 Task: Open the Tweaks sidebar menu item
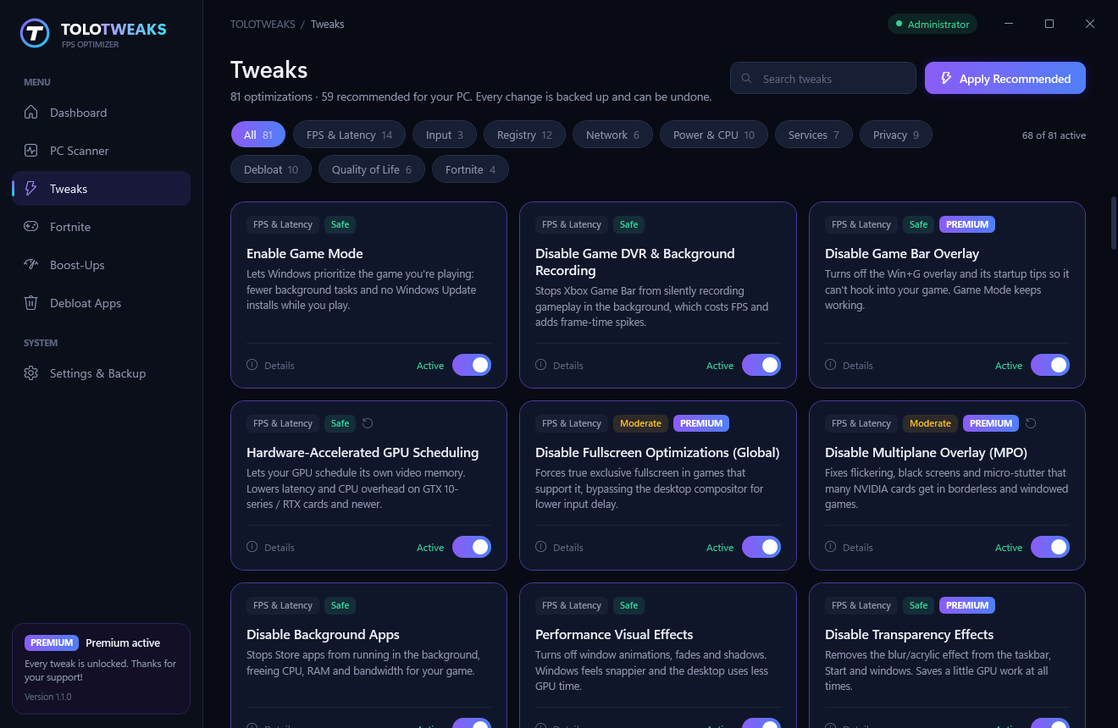(102, 189)
